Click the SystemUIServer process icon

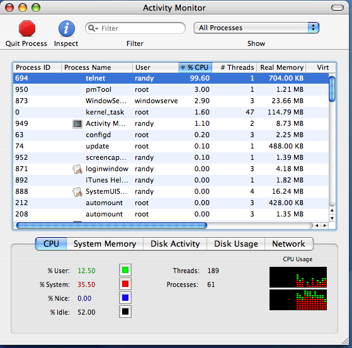tap(77, 192)
